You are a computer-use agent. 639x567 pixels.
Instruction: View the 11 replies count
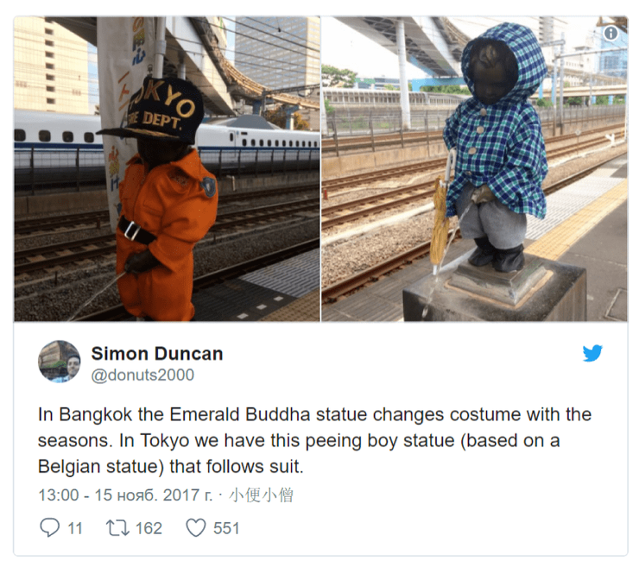point(75,528)
